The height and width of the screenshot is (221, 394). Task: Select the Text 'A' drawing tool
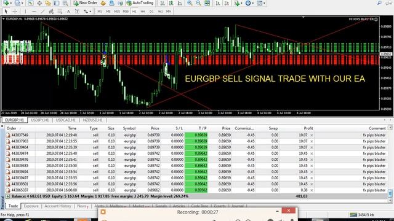[68, 11]
